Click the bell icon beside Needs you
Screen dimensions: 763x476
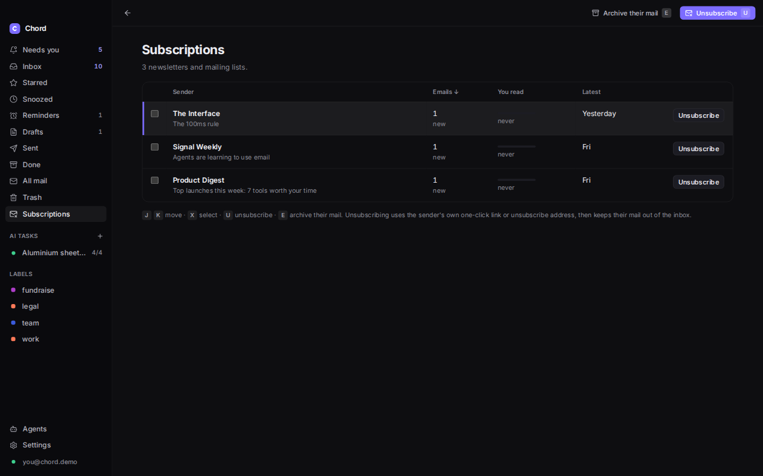pyautogui.click(x=14, y=50)
